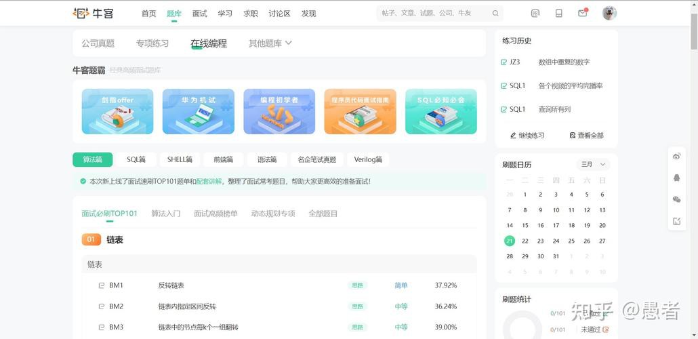Go to 首页 in top navigation
The height and width of the screenshot is (339, 698).
pos(148,14)
